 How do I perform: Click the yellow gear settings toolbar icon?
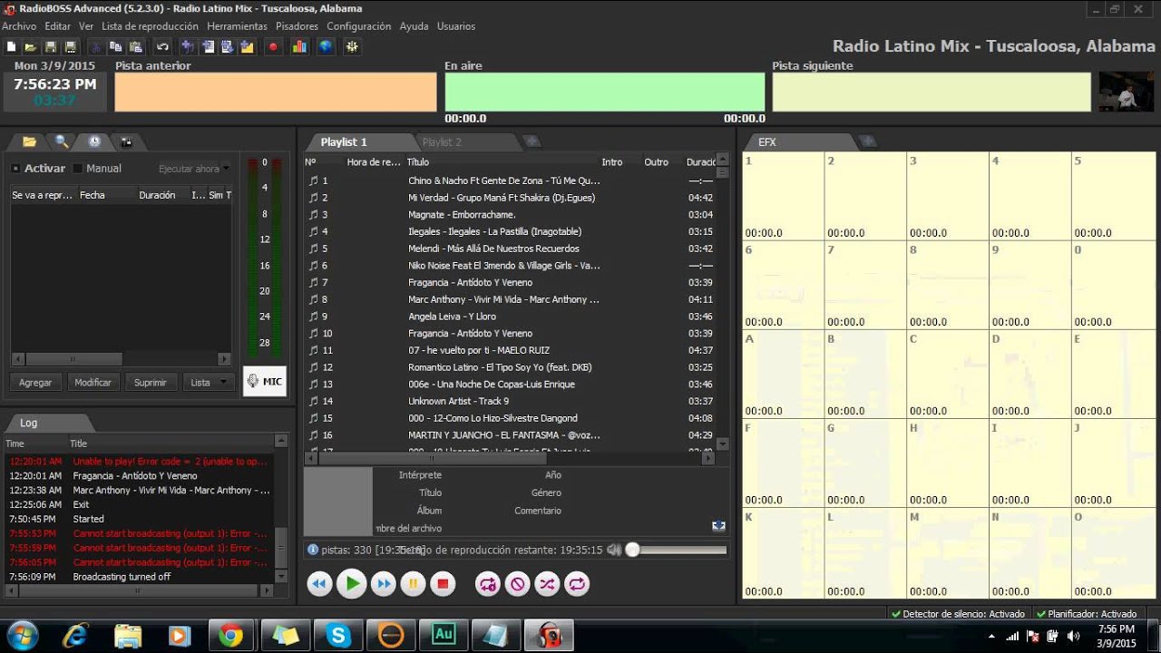click(x=352, y=46)
